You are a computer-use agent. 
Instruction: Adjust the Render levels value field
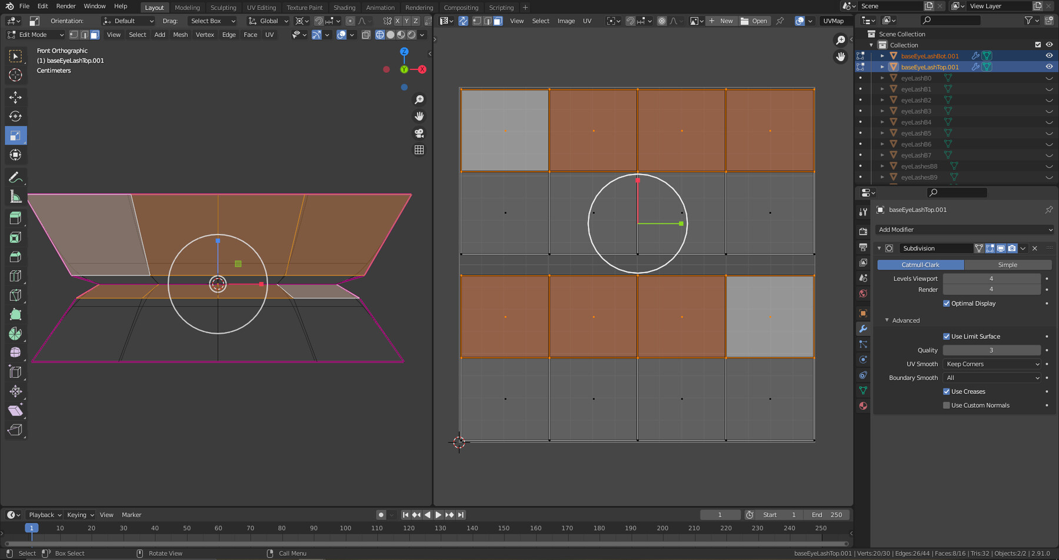991,290
